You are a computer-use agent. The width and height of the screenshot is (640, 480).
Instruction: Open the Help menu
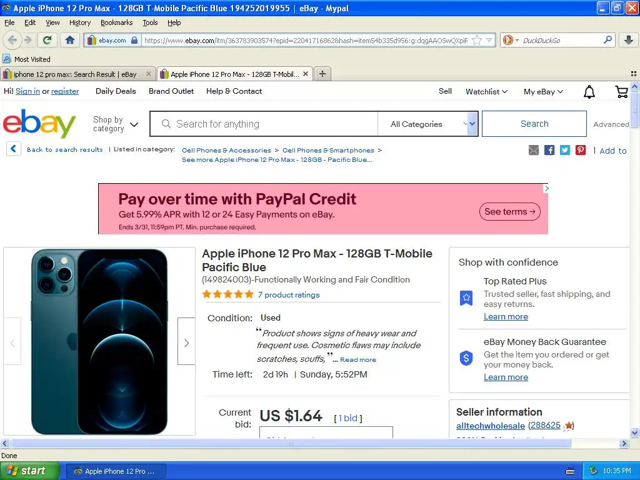pyautogui.click(x=174, y=22)
